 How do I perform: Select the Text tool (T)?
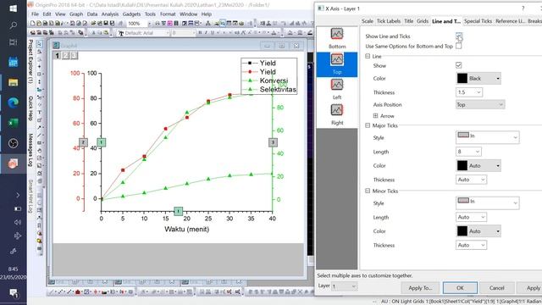click(40, 113)
